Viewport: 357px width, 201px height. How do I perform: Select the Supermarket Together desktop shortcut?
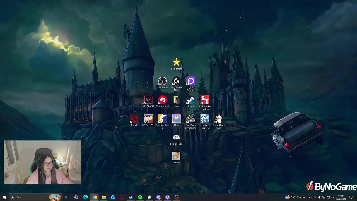point(205,103)
